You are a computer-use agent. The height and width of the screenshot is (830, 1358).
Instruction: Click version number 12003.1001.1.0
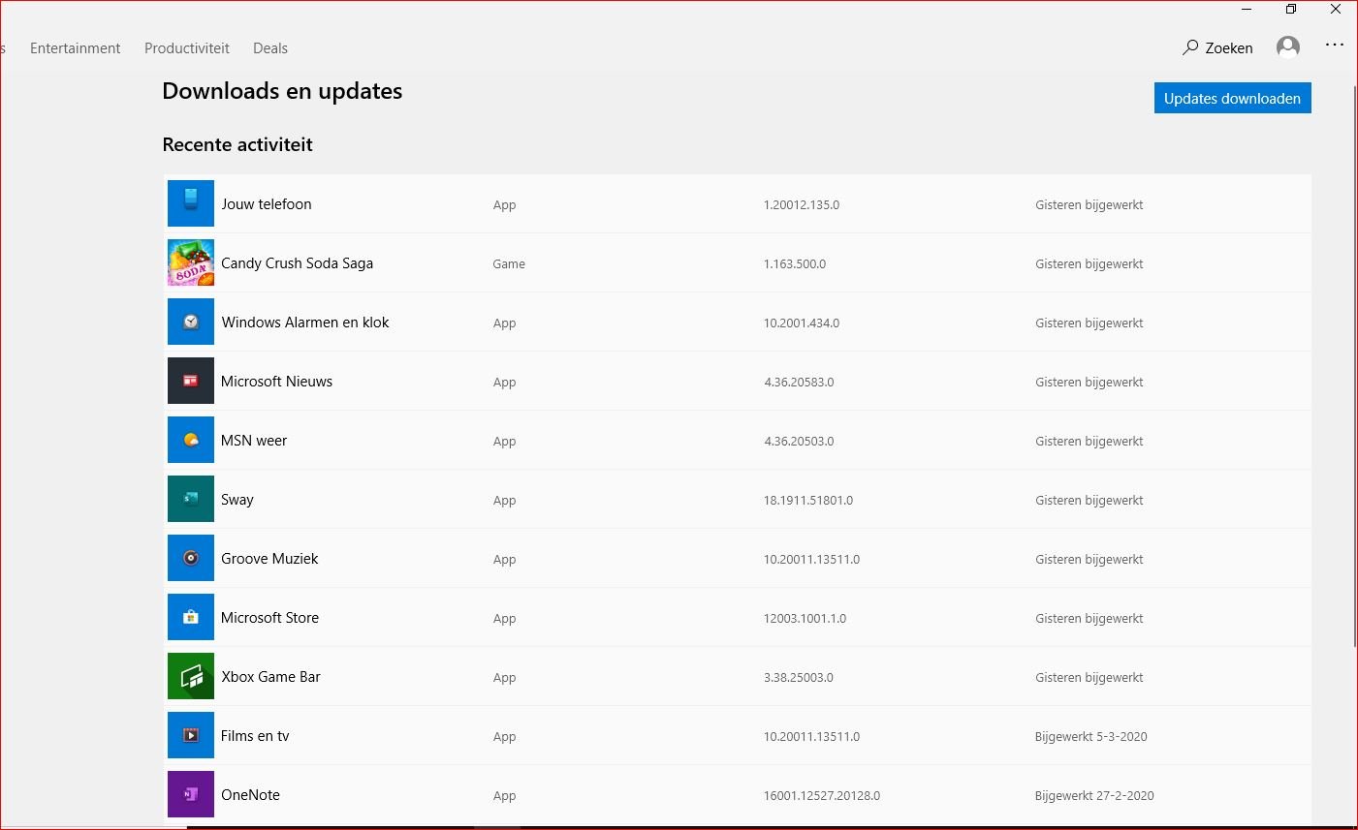(x=805, y=619)
